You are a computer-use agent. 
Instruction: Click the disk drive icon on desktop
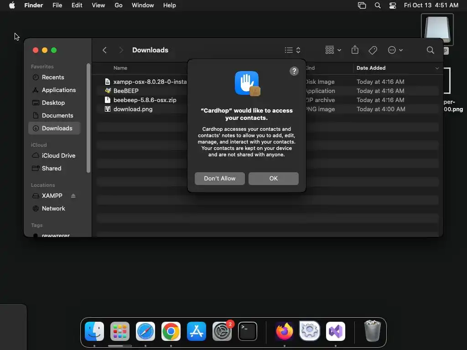click(437, 30)
